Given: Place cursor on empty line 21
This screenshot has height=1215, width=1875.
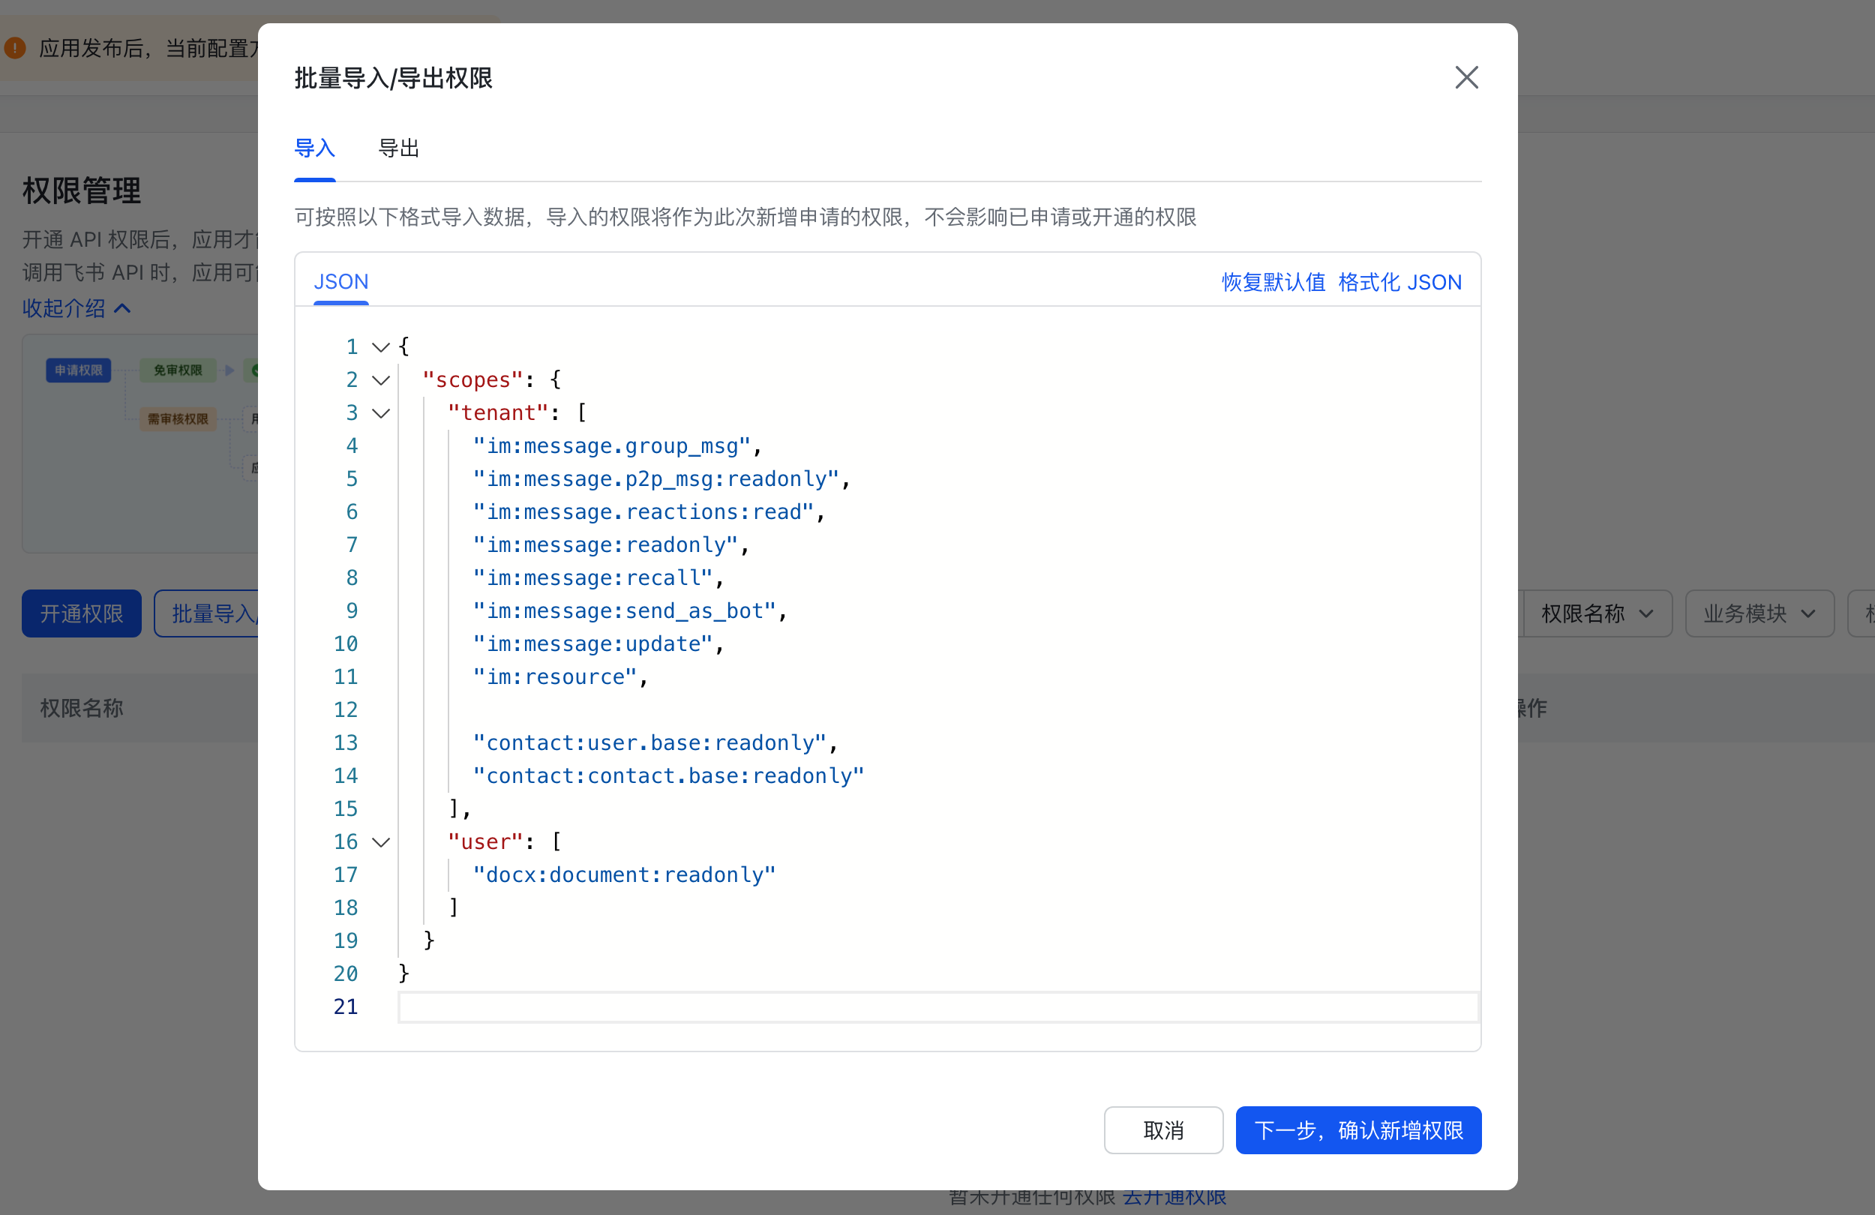Looking at the screenshot, I should [937, 1007].
